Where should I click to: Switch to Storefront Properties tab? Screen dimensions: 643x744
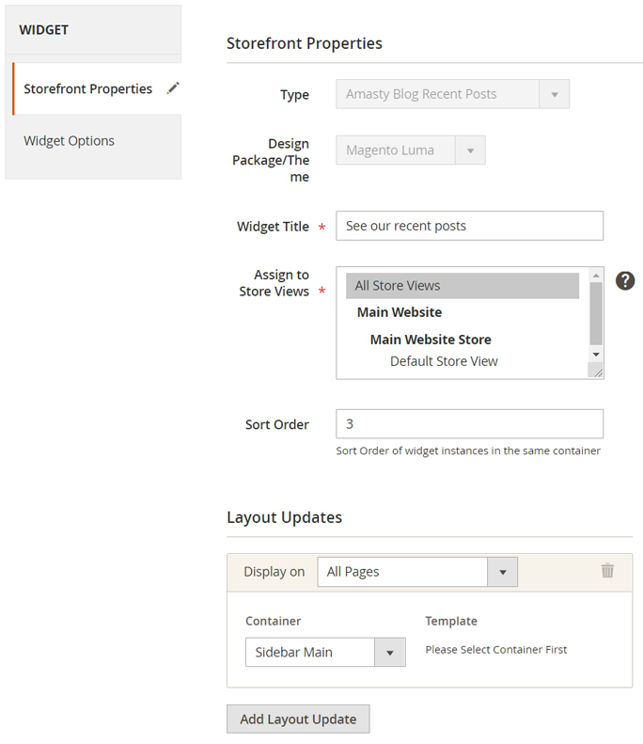click(87, 89)
